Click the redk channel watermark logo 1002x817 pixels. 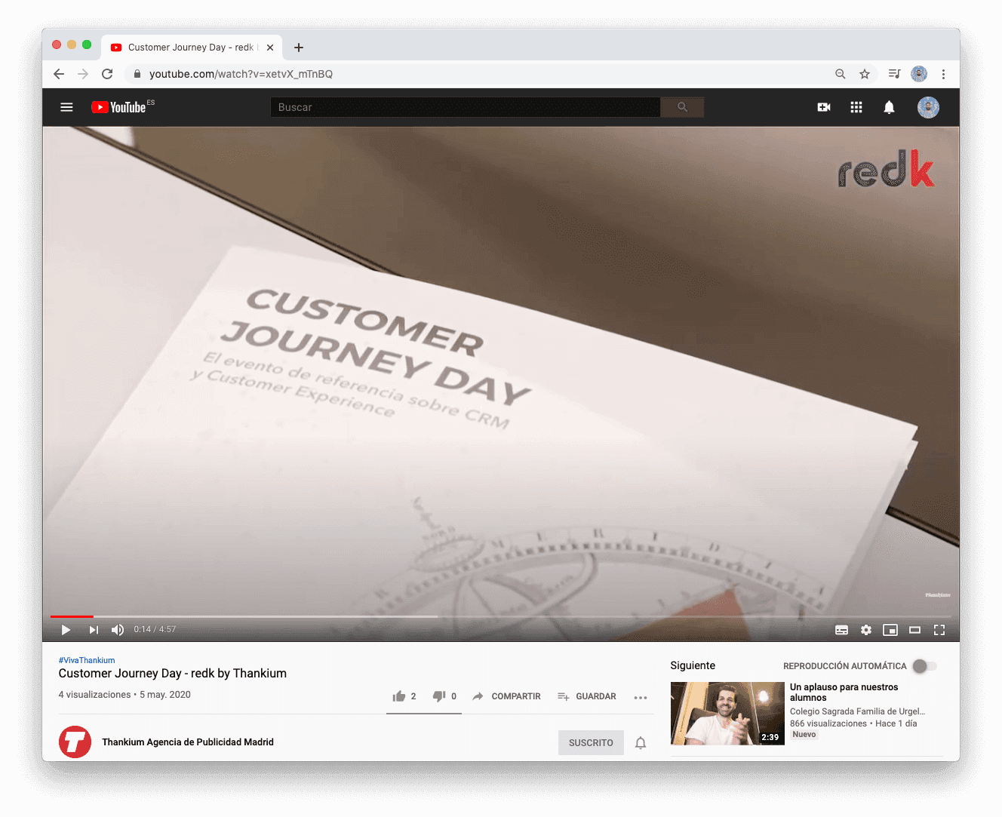(x=886, y=169)
